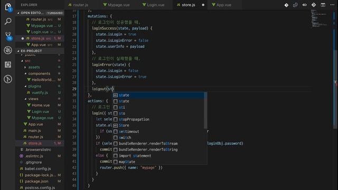Open postcss.config.js in the file tree
Screen dimensions: 338x190
point(40,188)
